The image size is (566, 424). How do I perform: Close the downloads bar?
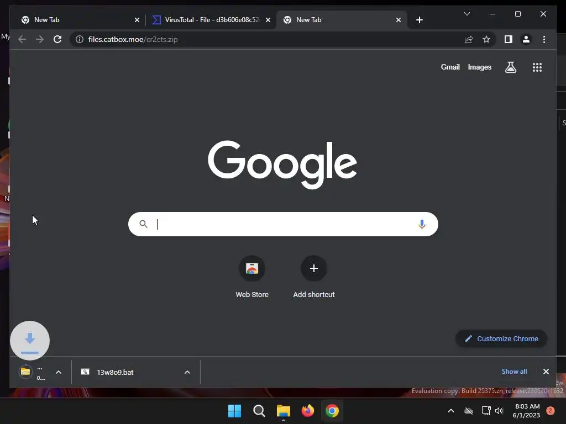coord(546,372)
